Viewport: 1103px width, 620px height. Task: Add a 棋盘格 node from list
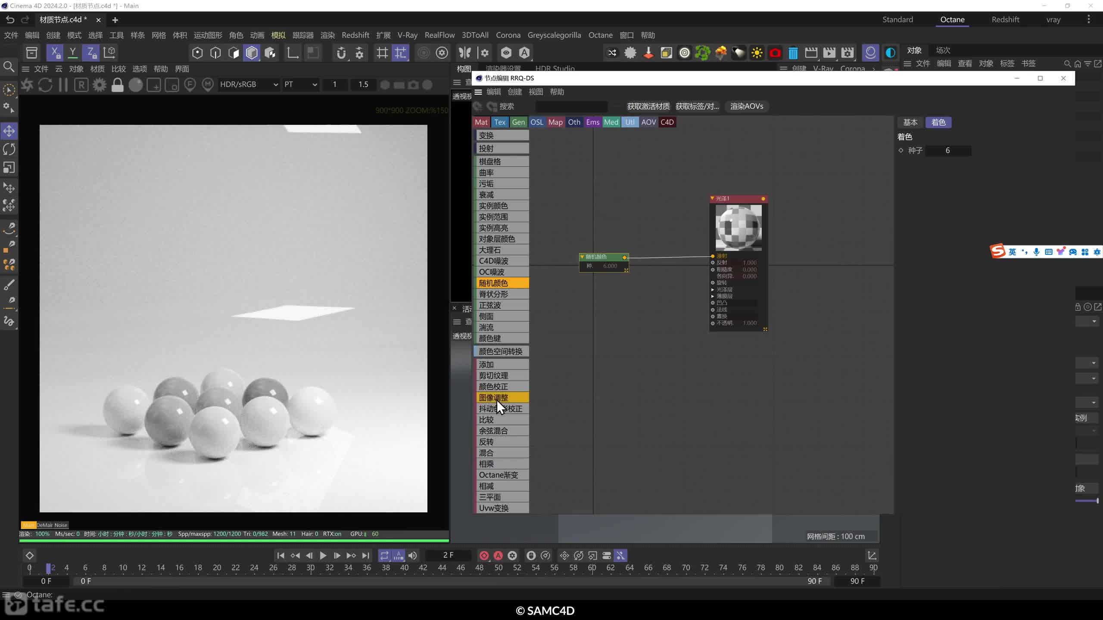coord(502,161)
